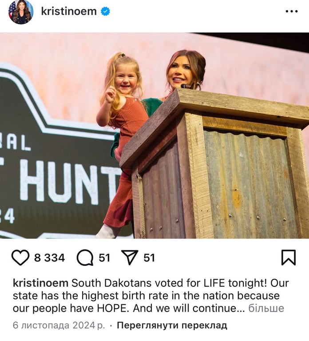The height and width of the screenshot is (341, 309).
Task: Click the post date "6 листопада 2024 р."
Action: pos(59,325)
